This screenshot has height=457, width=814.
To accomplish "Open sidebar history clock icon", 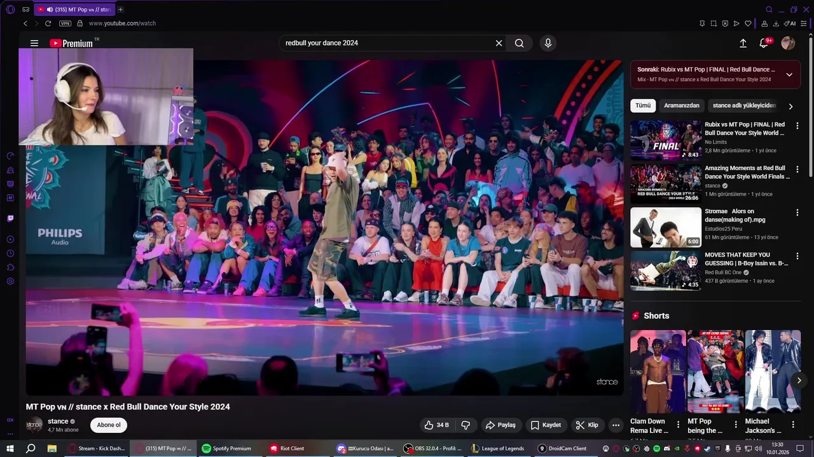I will (x=10, y=253).
